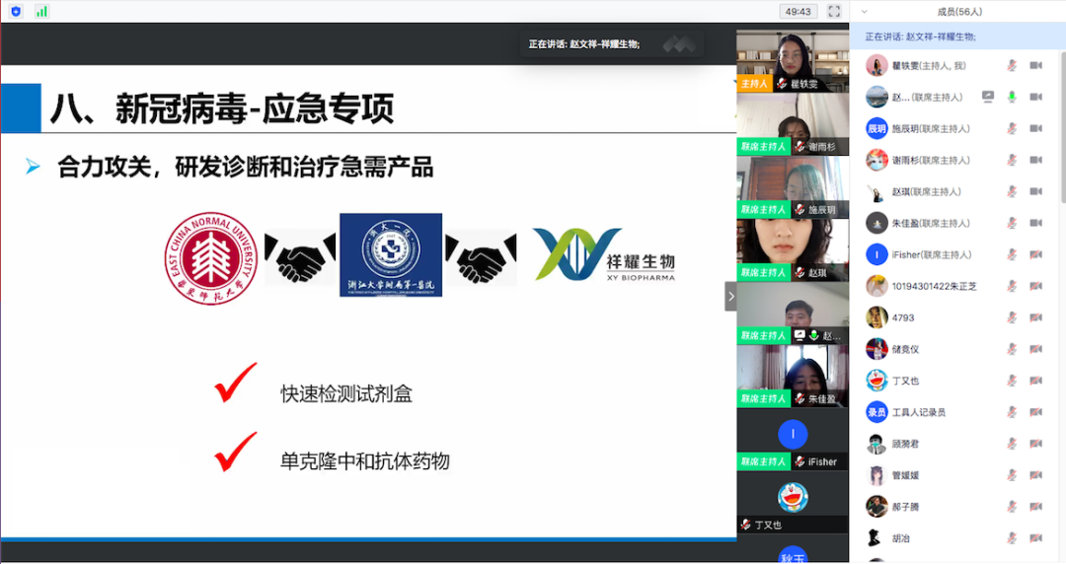Toggle the host (主持人, 我) row camera
This screenshot has width=1066, height=564.
(1035, 65)
